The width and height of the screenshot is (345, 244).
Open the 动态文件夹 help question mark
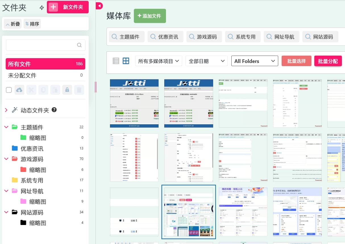click(54, 110)
